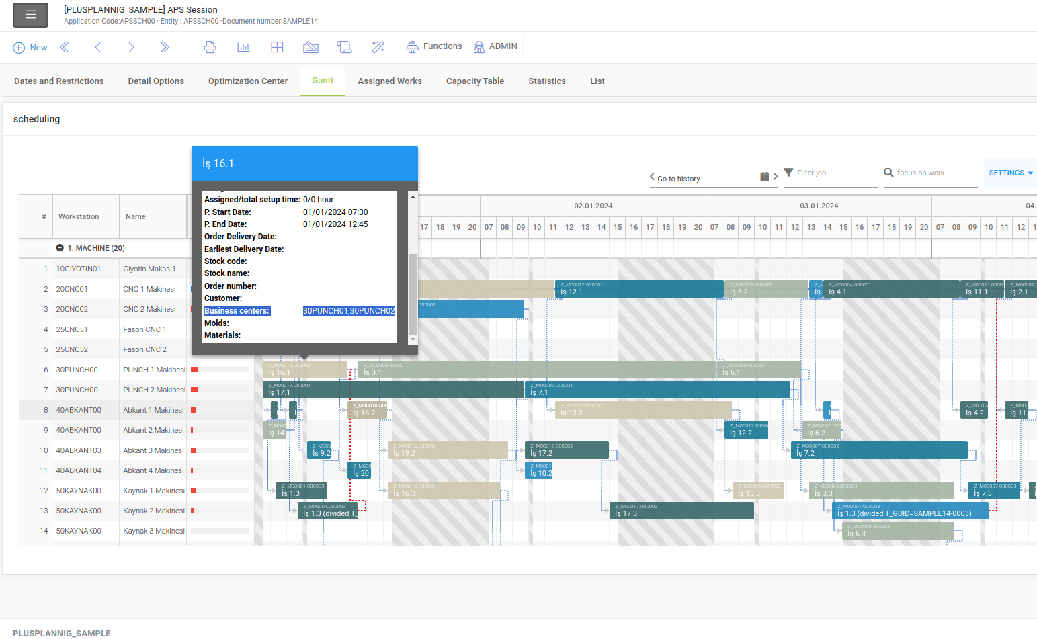1037x639 pixels.
Task: Click the scroll document toolbar icon
Action: click(344, 47)
